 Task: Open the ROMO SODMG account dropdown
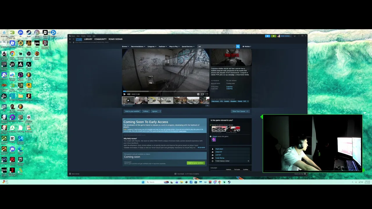284,36
